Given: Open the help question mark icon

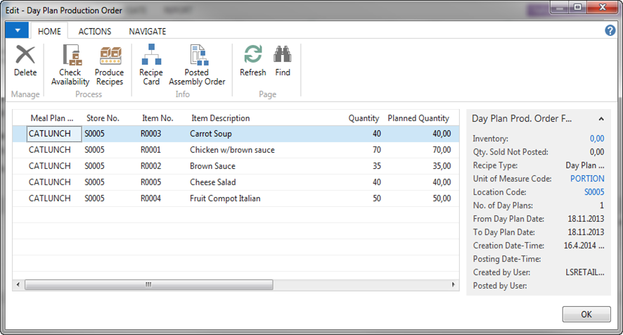Looking at the screenshot, I should click(x=610, y=31).
